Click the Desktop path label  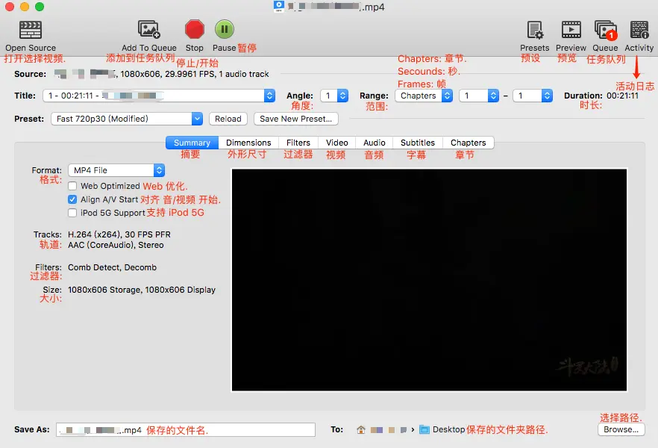click(x=448, y=429)
